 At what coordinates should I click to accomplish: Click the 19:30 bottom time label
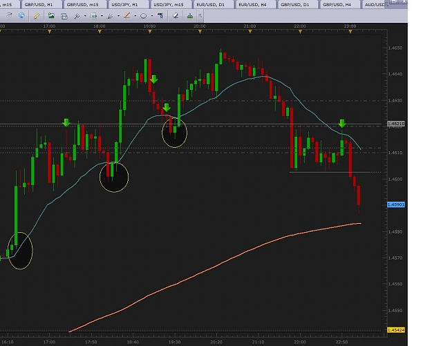click(x=174, y=342)
